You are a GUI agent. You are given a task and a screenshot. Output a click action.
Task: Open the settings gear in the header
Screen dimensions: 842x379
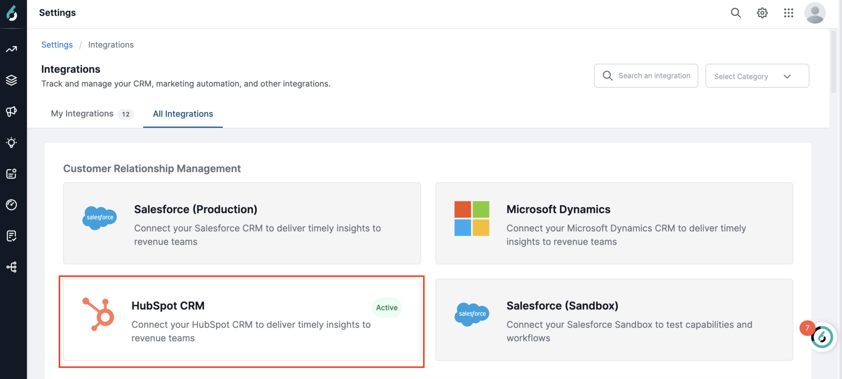762,13
